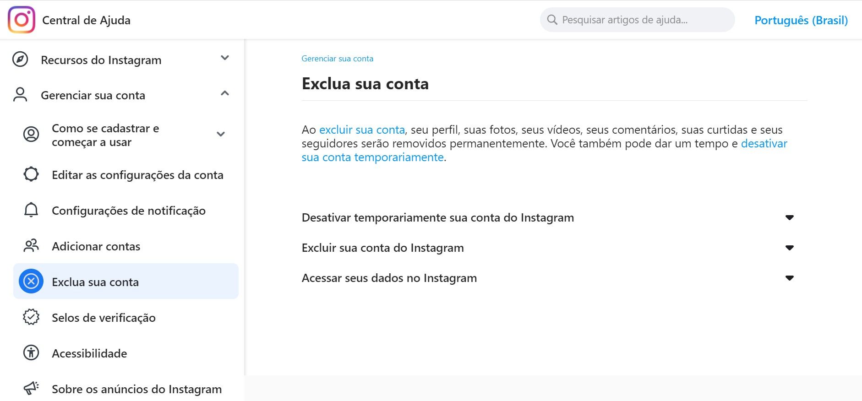Open Acessar seus dados no Instagram section title
Viewport: 862px width, 401px height.
point(389,278)
